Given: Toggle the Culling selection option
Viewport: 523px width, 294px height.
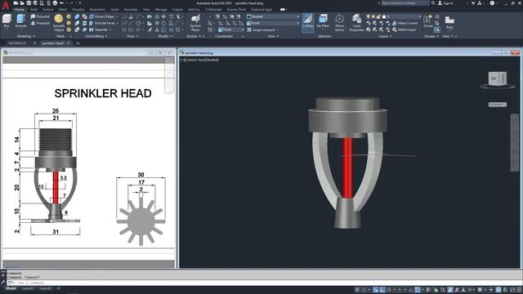Looking at the screenshot, I should (x=307, y=22).
